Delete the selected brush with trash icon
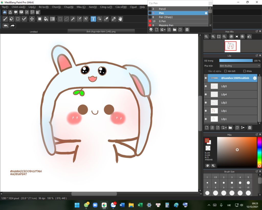Image resolution: width=262 pixels, height=210 pixels. click(187, 30)
